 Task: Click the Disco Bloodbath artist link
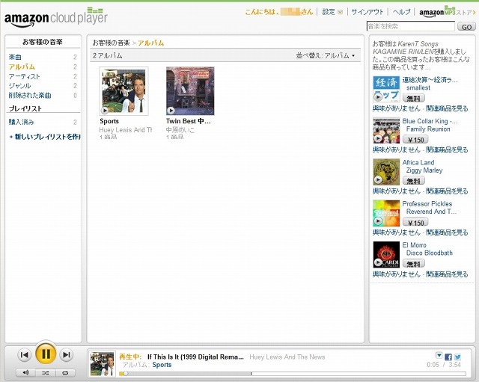tap(430, 253)
